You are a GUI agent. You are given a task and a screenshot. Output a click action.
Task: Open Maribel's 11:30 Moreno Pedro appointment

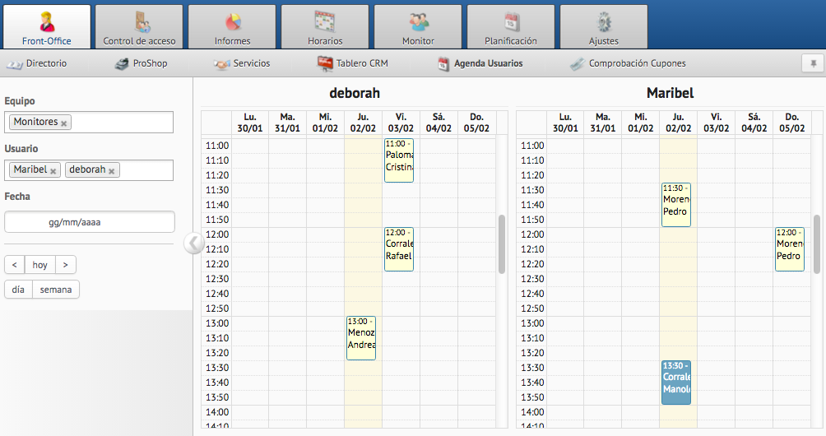point(676,205)
